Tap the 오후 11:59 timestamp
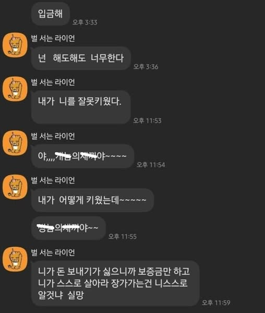The width and height of the screenshot is (265, 313). coord(216,303)
